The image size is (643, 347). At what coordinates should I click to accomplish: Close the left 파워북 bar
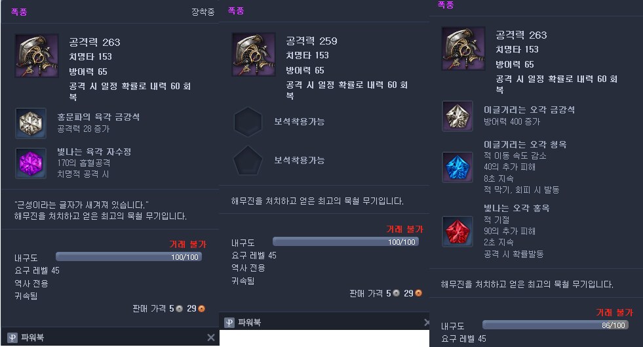(211, 337)
